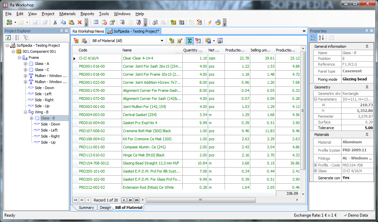Viewport: 378px width, 222px height.
Task: Close the Softpedia document tab area
Action: coord(304,31)
